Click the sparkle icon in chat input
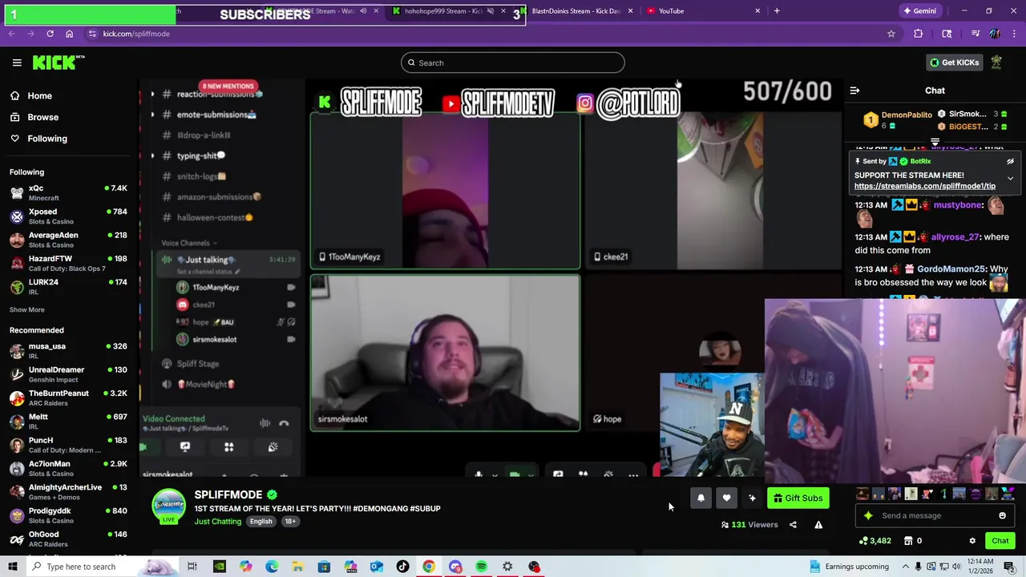 pyautogui.click(x=868, y=516)
